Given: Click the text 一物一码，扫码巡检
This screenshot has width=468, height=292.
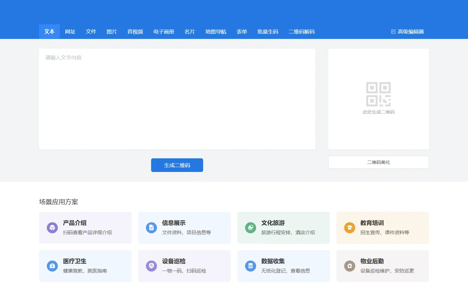Looking at the screenshot, I should click(184, 271).
